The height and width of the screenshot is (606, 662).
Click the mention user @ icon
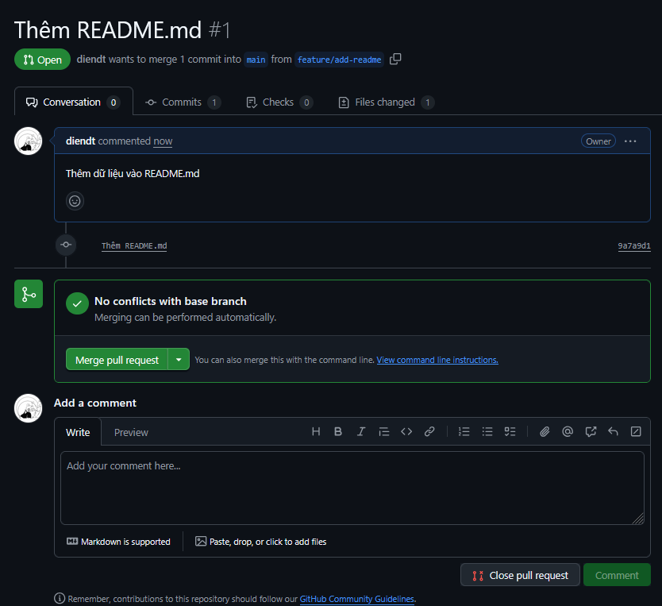click(x=568, y=431)
